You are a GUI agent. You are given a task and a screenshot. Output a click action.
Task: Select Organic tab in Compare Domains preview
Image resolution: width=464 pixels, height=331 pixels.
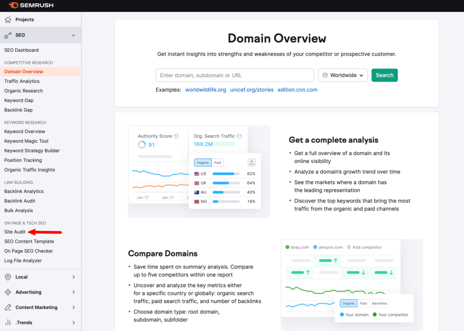coord(348,303)
